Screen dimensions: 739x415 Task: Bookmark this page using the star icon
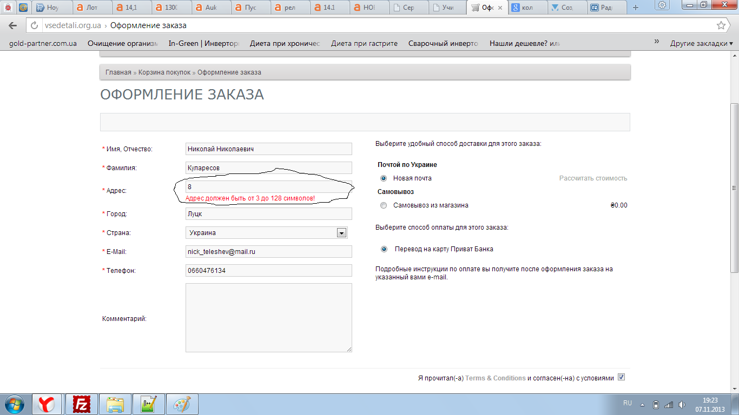721,25
